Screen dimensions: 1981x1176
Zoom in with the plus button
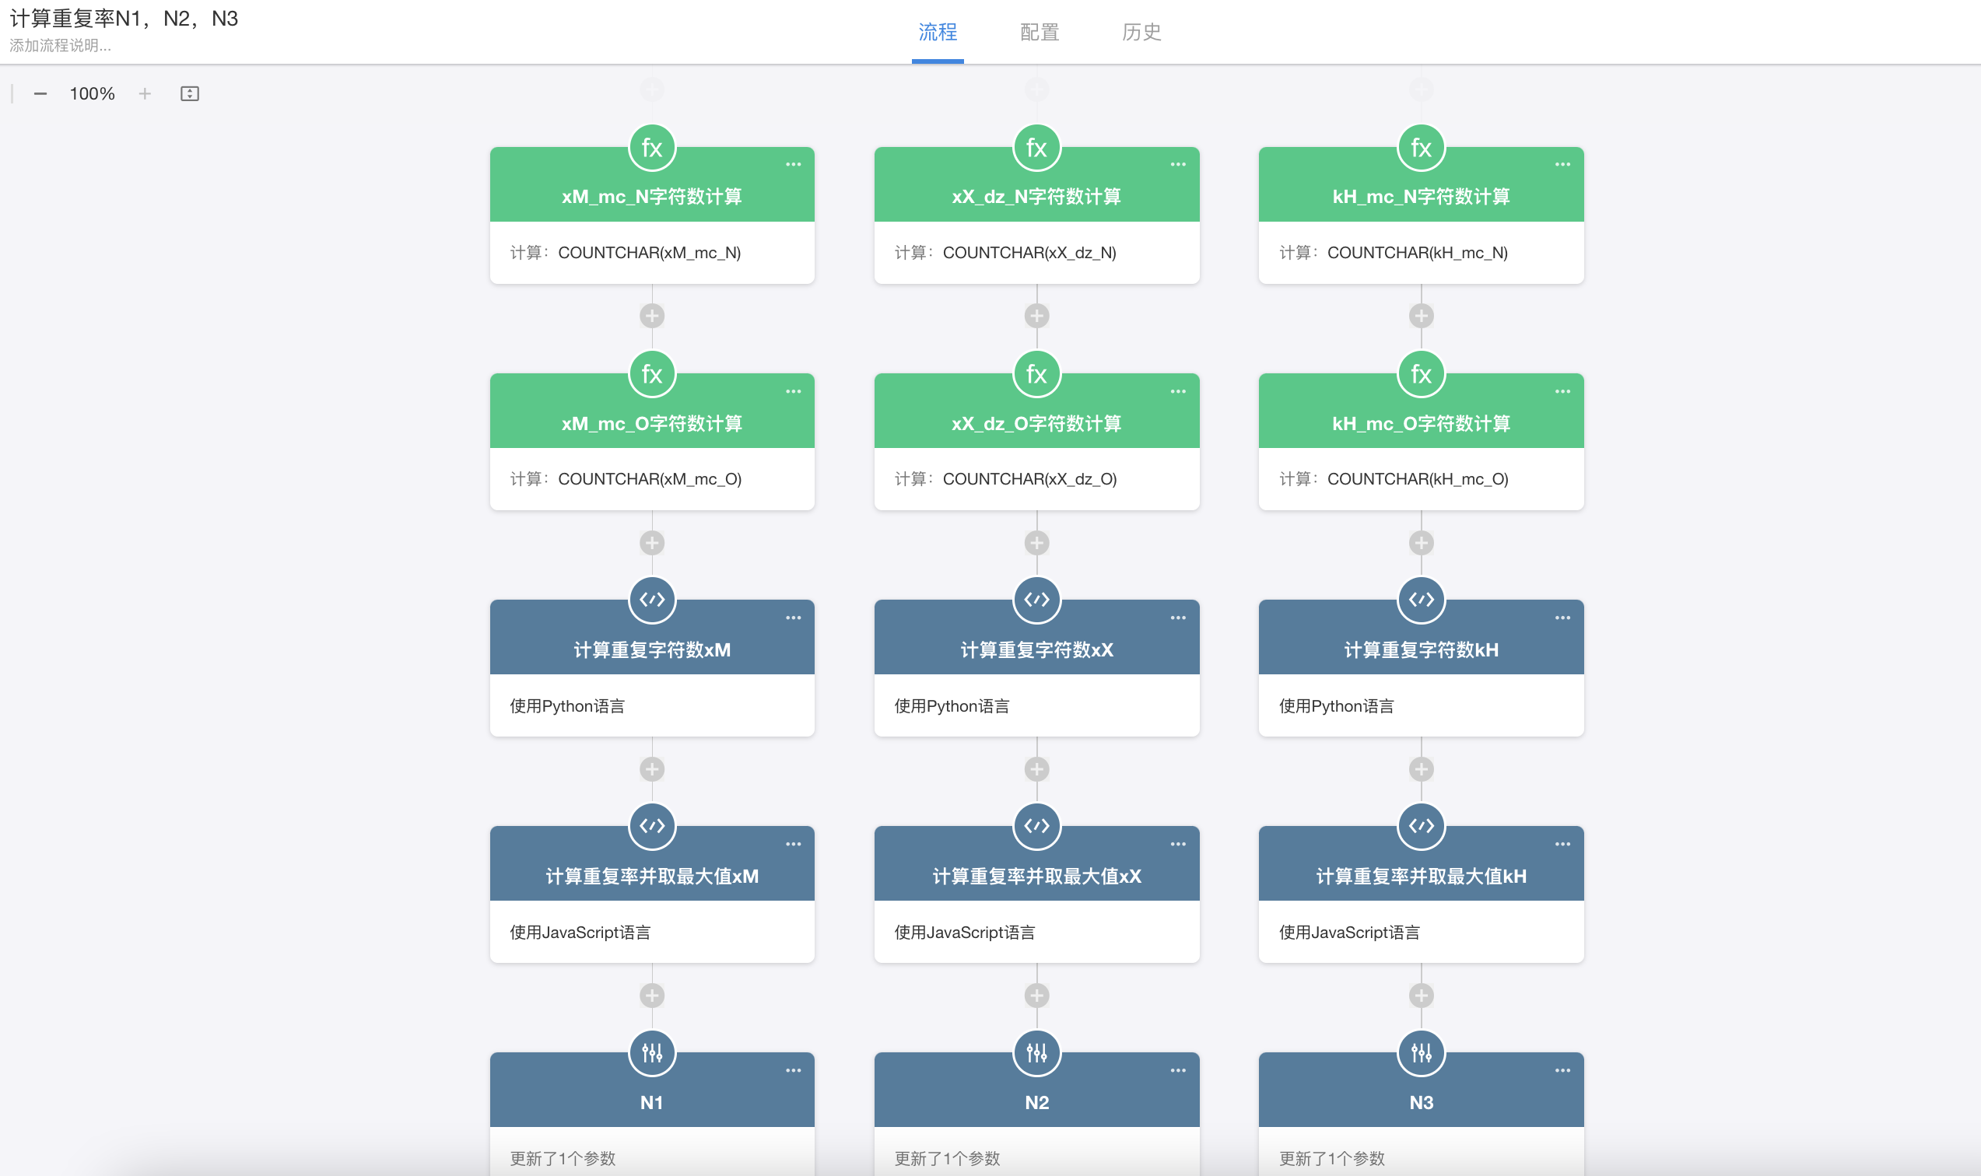tap(144, 93)
